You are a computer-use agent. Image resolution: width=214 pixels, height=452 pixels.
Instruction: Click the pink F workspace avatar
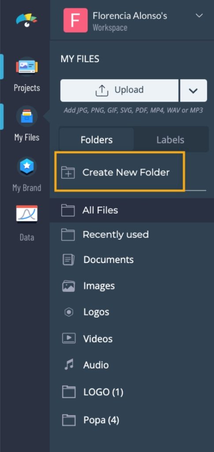pos(75,20)
